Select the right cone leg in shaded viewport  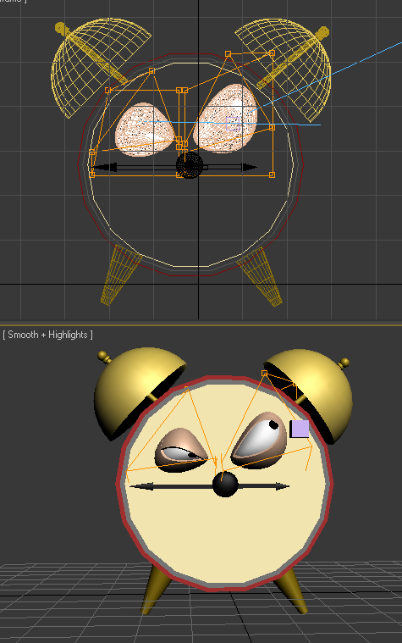[x=291, y=590]
